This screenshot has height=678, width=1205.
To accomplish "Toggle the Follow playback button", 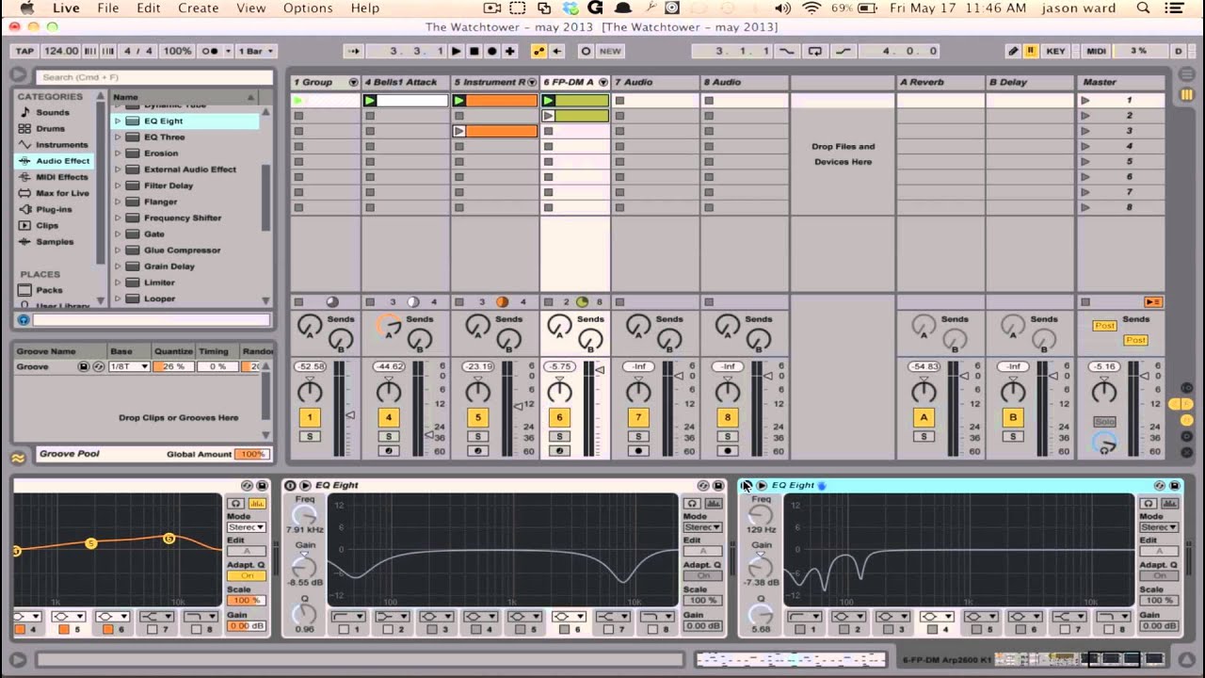I will (x=355, y=51).
